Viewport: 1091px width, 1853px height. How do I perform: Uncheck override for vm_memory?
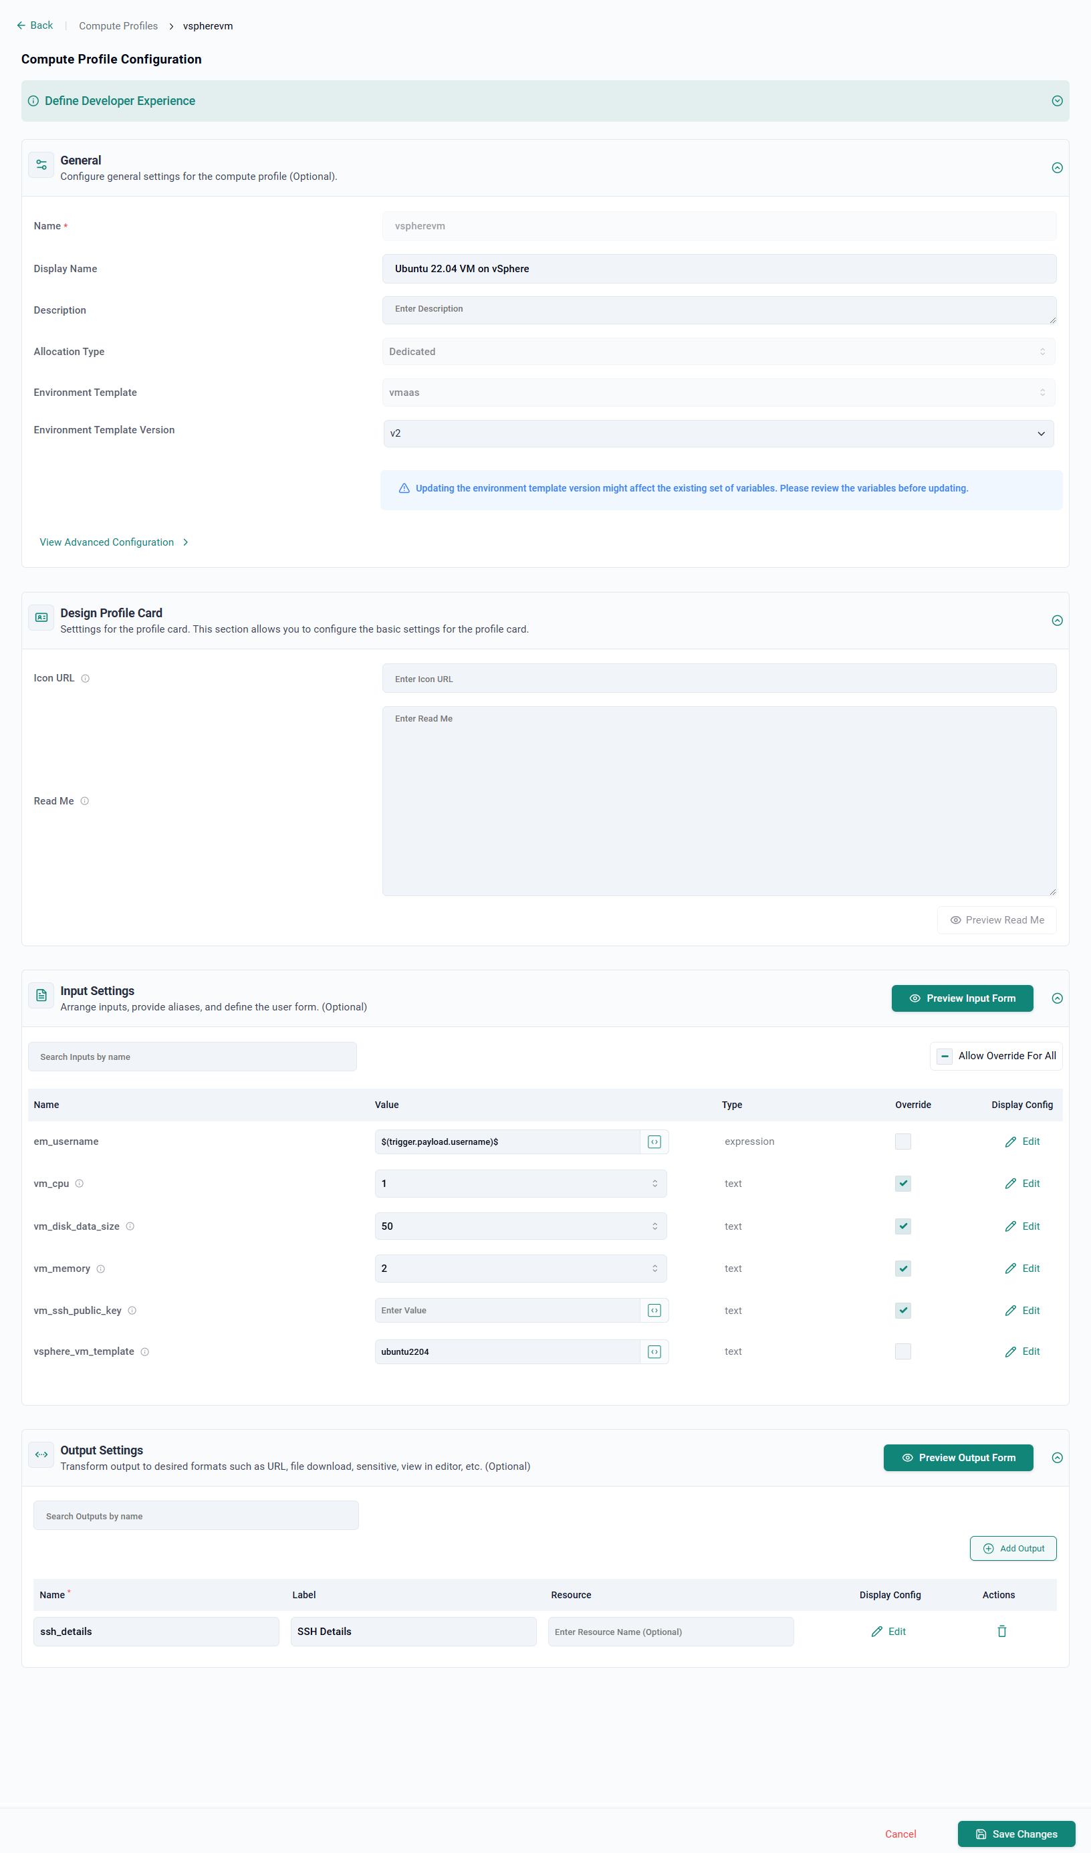point(904,1269)
